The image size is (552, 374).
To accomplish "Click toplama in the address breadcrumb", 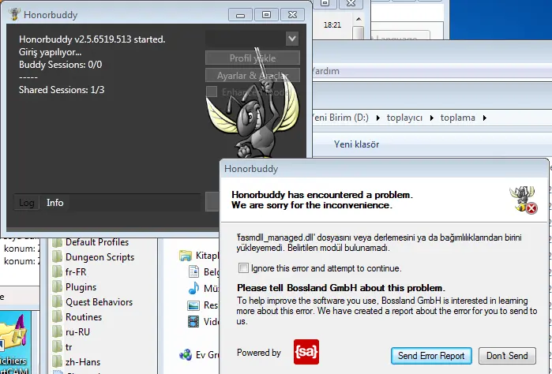I will pyautogui.click(x=458, y=118).
